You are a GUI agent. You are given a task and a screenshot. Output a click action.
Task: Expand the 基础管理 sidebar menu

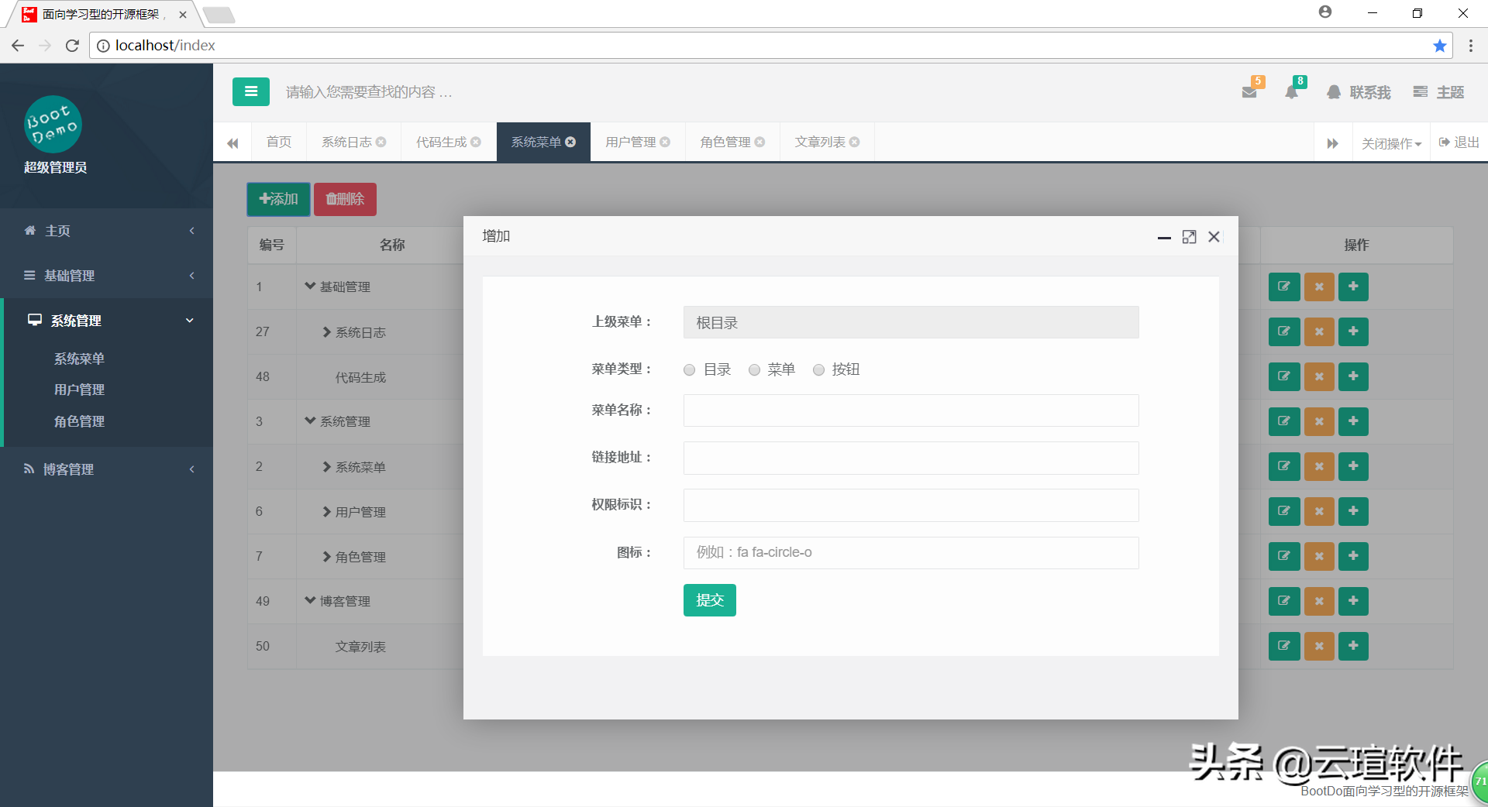106,276
